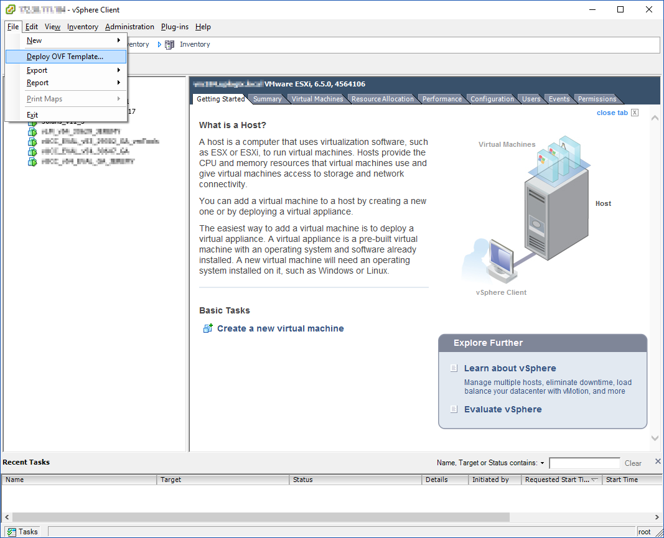664x538 pixels.
Task: Click the Requested Start Time sort arrow
Action: click(x=594, y=480)
